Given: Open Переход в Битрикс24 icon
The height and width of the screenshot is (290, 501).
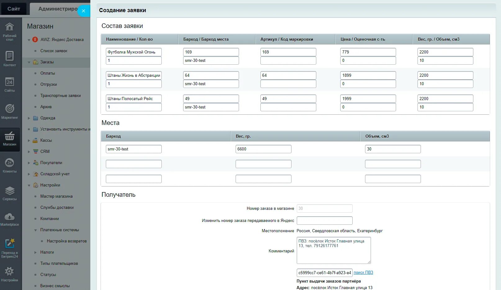Looking at the screenshot, I should point(10,244).
